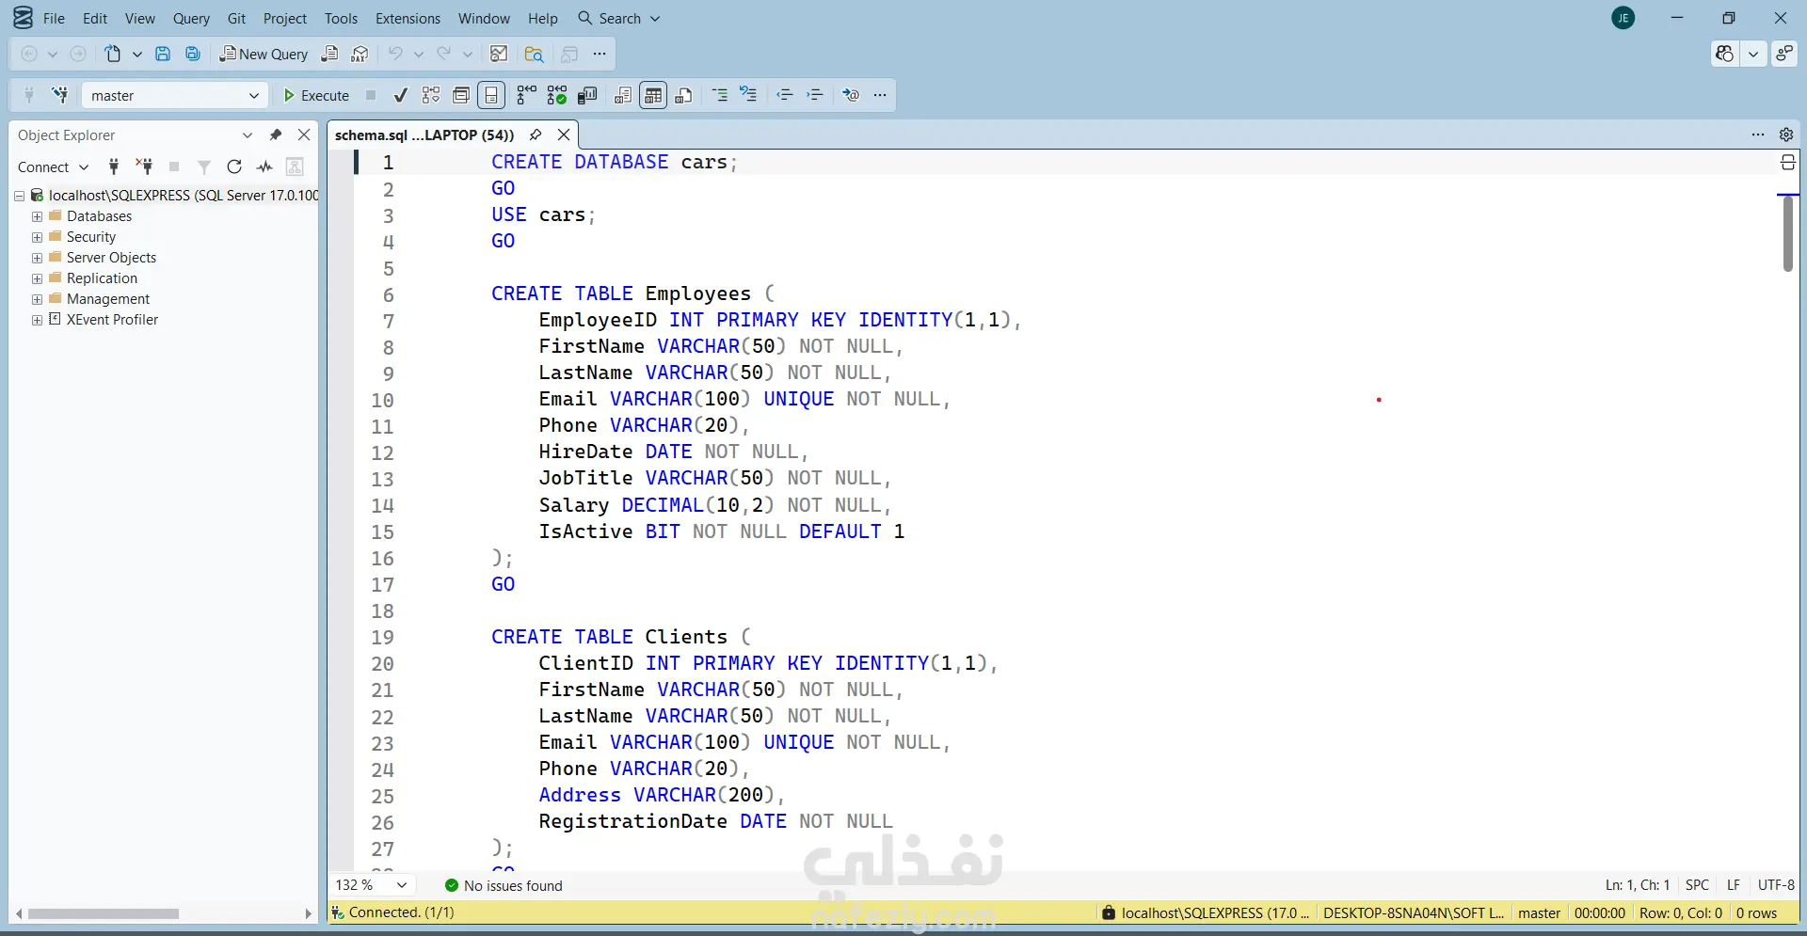
Task: Click the editor split window handle
Action: click(1788, 163)
